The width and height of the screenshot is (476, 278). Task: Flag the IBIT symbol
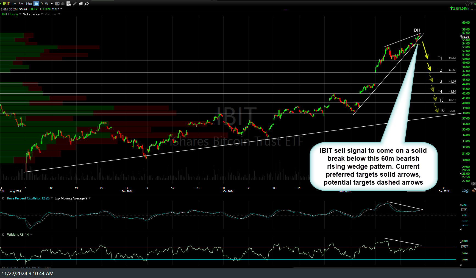coord(473,3)
